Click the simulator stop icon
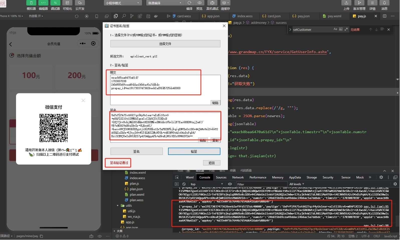 [x=87, y=16]
